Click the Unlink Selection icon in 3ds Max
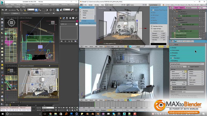This screenshot has width=207, height=116. click(x=21, y=10)
